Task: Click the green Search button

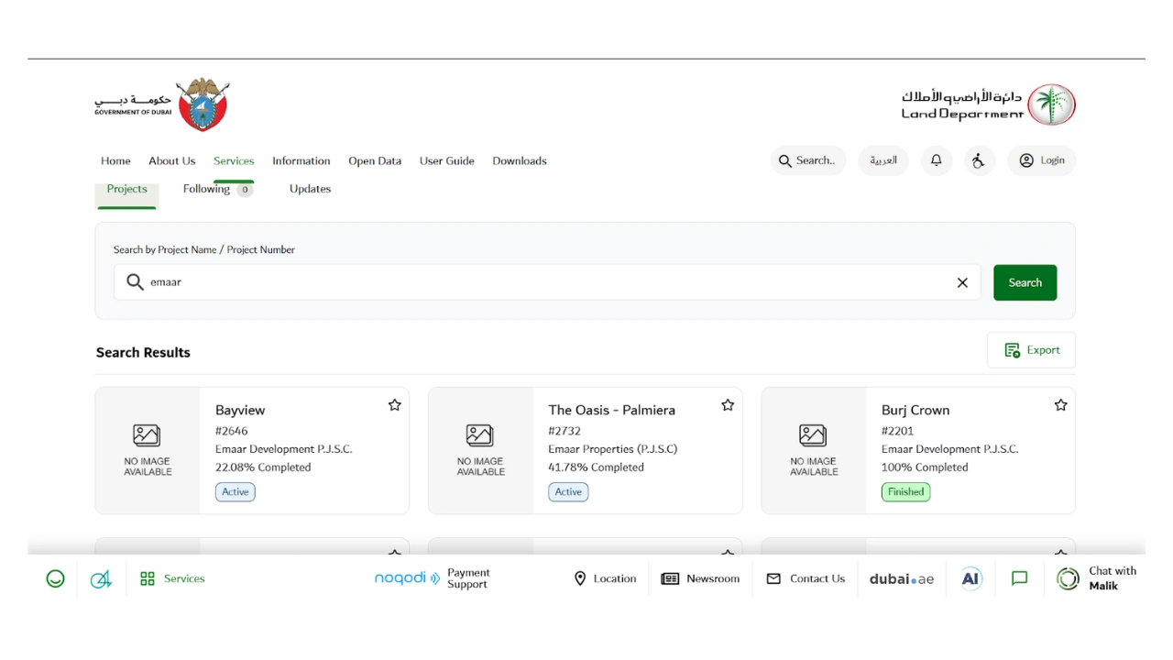Action: click(1025, 282)
